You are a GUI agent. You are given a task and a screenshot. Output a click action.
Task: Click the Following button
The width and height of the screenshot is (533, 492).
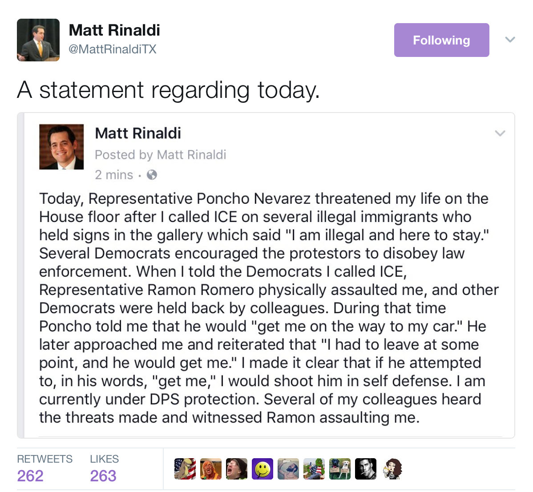(x=441, y=40)
